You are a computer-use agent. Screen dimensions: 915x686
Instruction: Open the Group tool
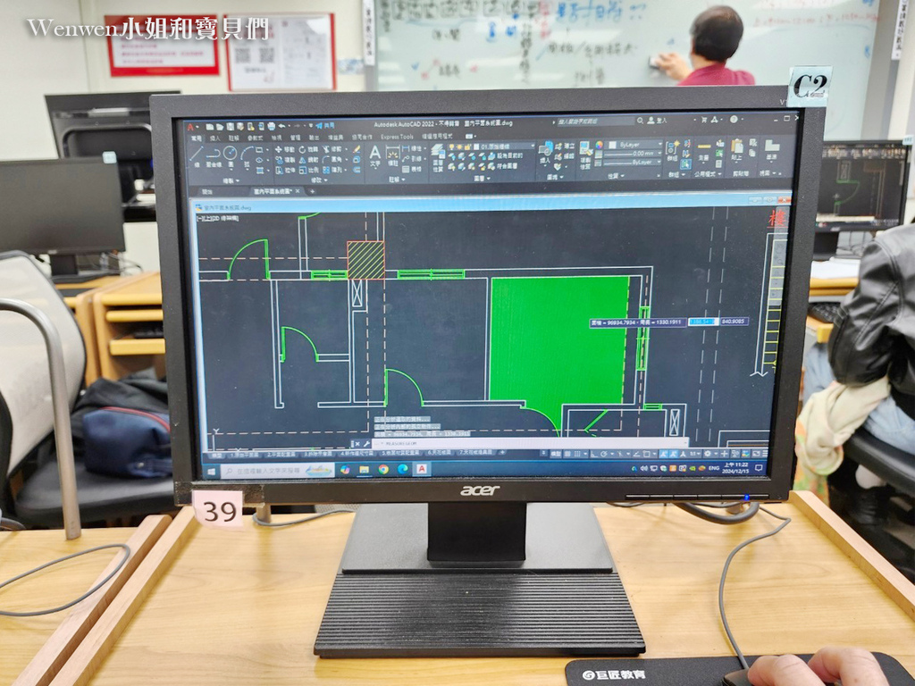click(x=673, y=149)
